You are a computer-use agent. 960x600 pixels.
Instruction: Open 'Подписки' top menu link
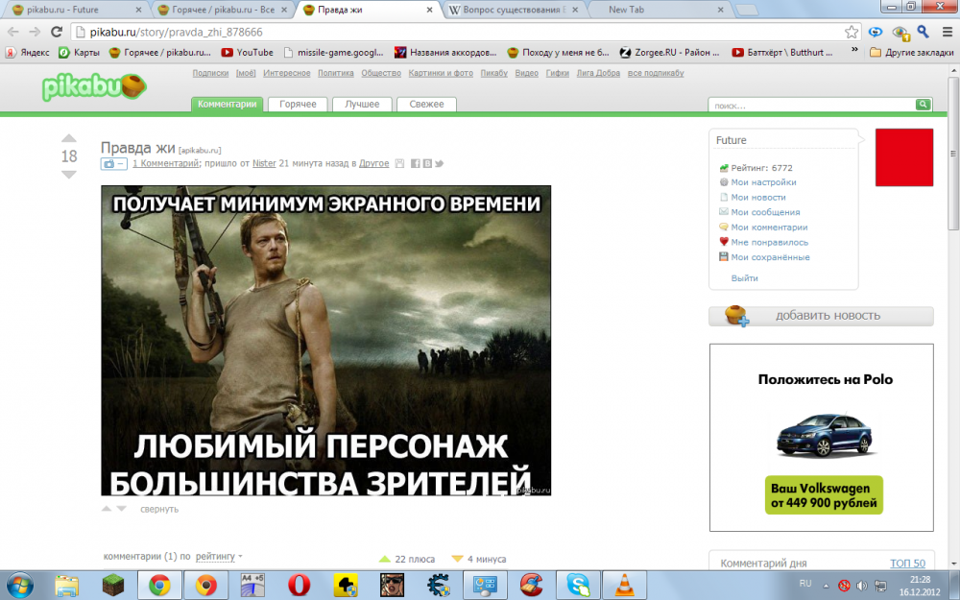tap(210, 73)
